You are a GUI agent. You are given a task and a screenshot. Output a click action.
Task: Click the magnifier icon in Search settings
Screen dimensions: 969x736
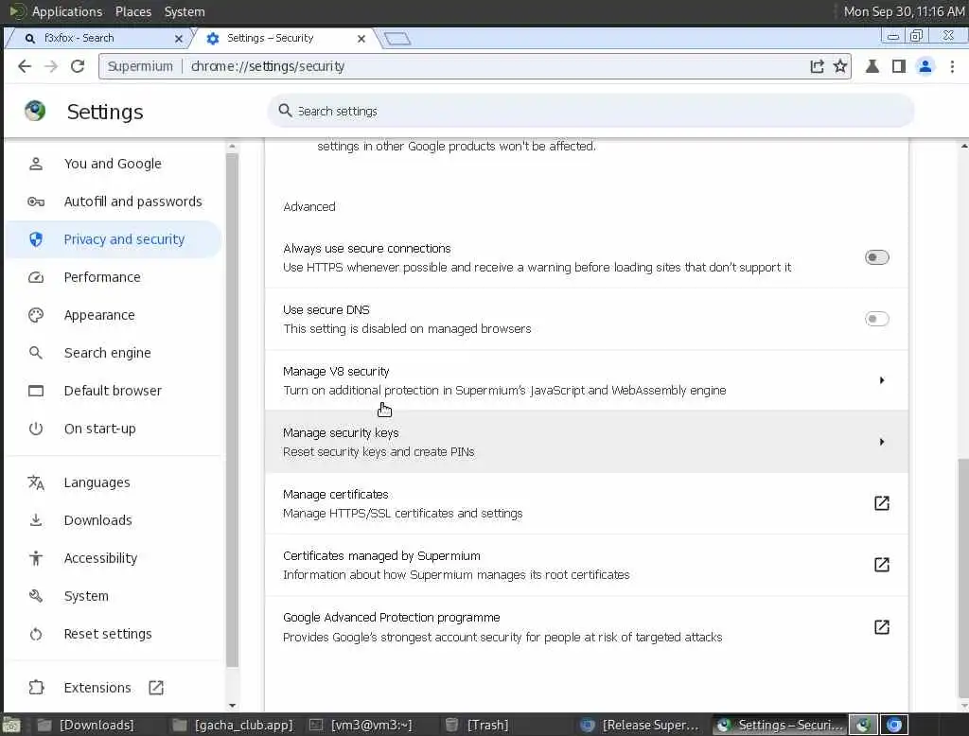point(285,111)
